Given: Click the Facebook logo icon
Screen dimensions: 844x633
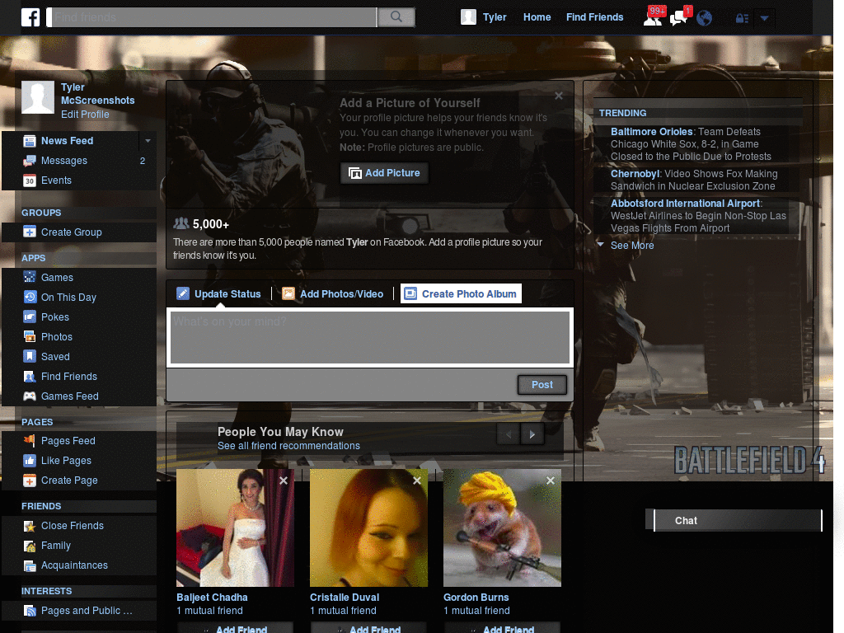Looking at the screenshot, I should tap(30, 17).
